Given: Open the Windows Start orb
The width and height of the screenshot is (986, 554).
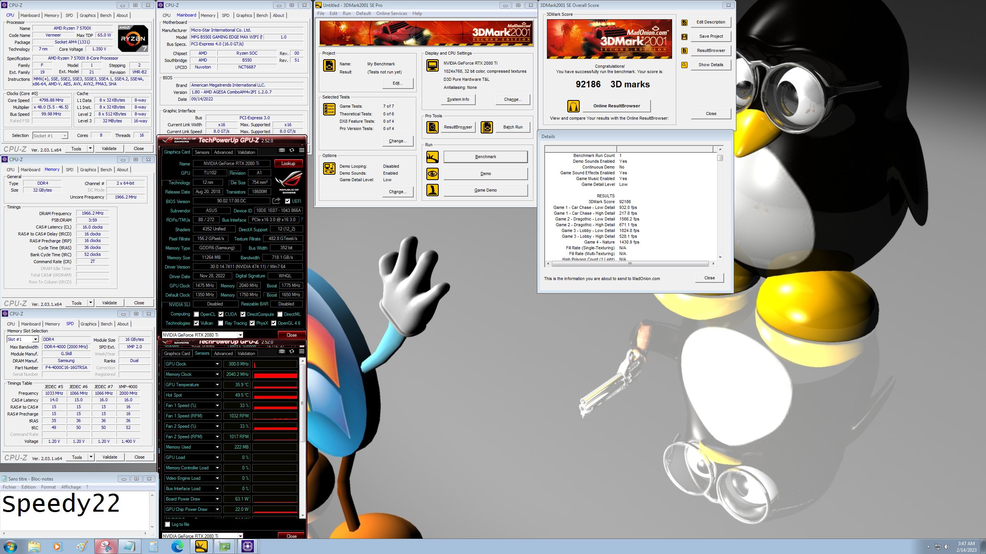Looking at the screenshot, I should pos(10,546).
